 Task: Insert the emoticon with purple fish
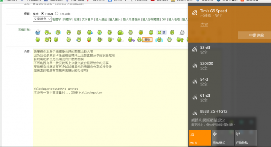(131, 40)
